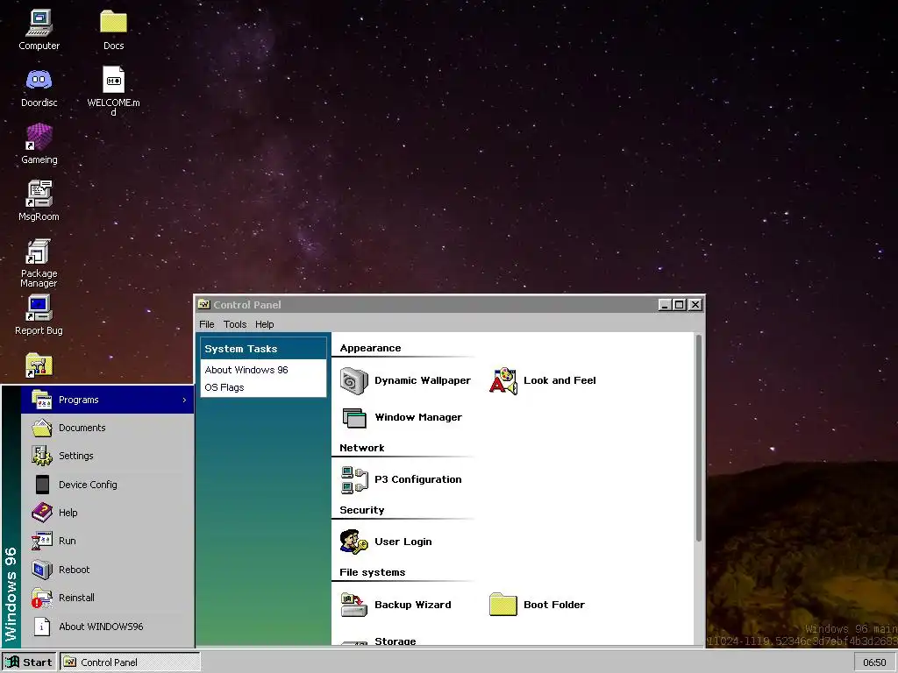Close the Control Panel window
The image size is (898, 673).
coord(695,304)
